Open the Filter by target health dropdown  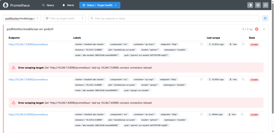click(x=65, y=19)
